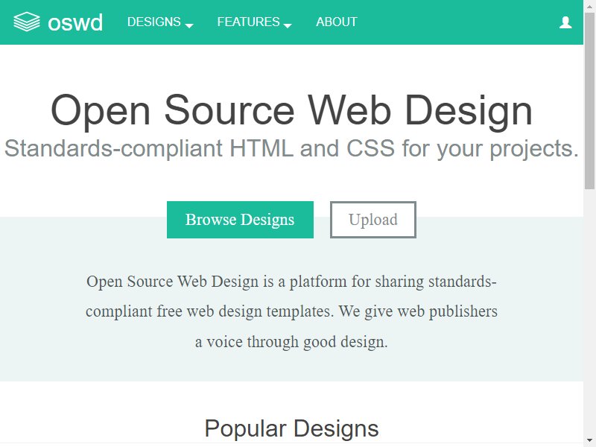596x447 pixels.
Task: Open the user account icon
Action: click(x=565, y=22)
